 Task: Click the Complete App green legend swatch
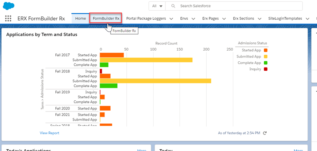pos(266,63)
